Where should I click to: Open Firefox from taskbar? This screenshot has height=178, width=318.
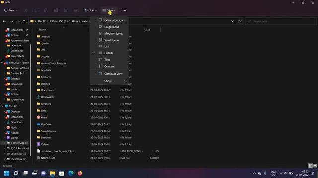tap(79, 173)
